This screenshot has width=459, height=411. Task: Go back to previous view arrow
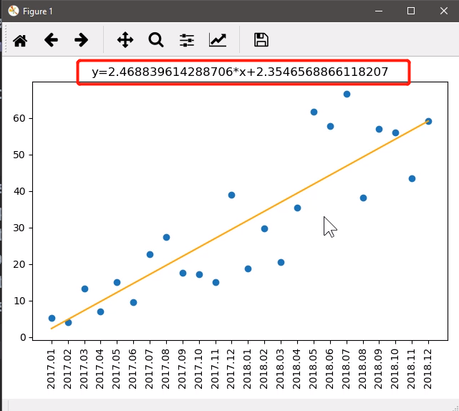[x=51, y=40]
